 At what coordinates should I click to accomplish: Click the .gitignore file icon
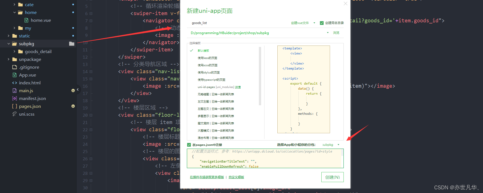[15, 67]
